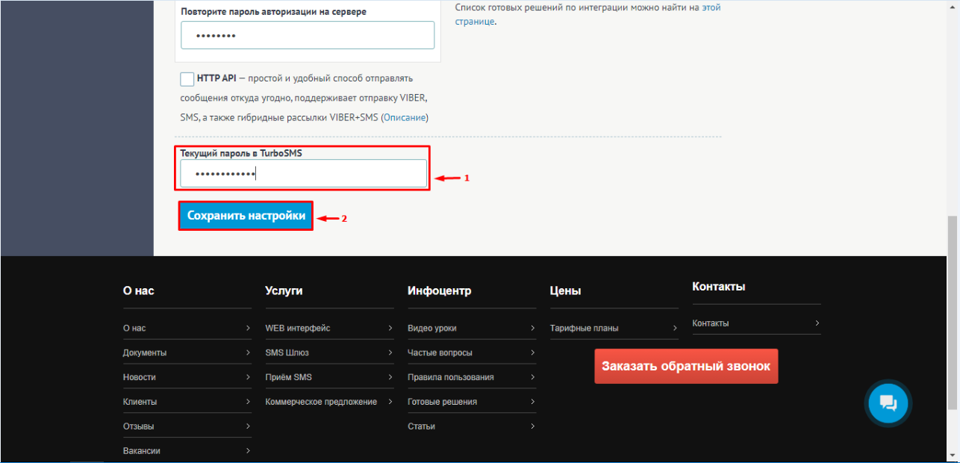Click the Цены footer heading

(565, 290)
